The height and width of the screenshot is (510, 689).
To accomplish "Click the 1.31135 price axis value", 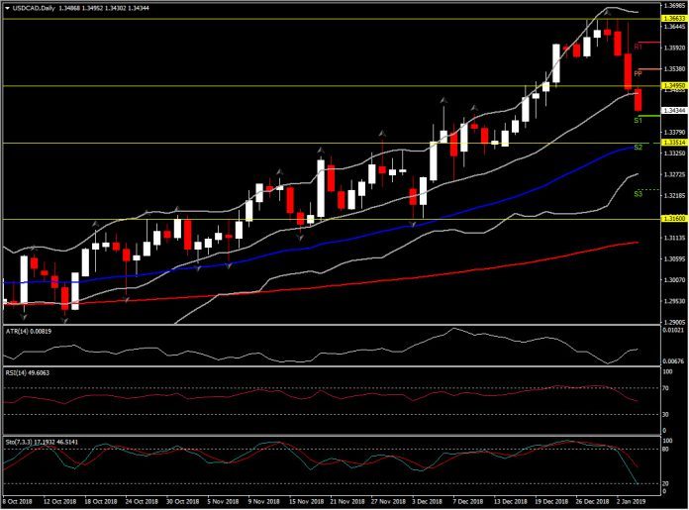I will pos(674,238).
